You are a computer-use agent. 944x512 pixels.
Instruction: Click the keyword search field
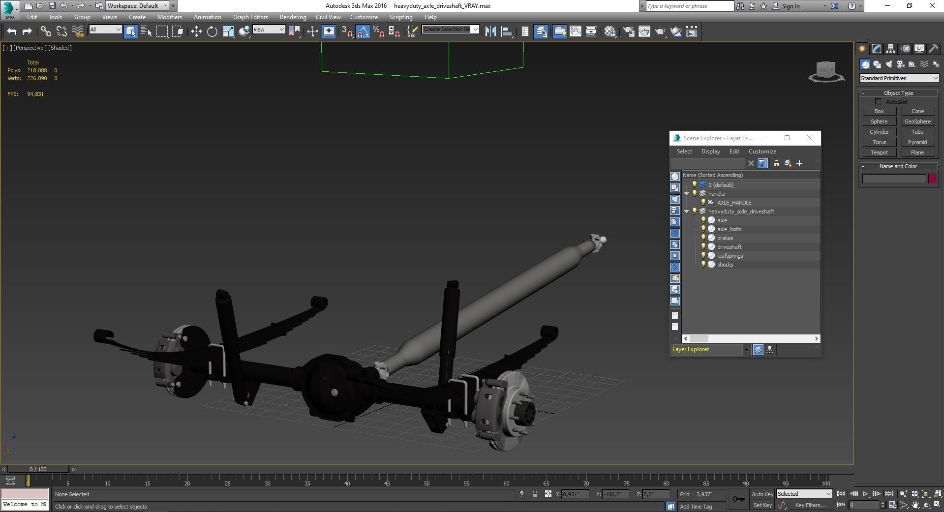(689, 6)
